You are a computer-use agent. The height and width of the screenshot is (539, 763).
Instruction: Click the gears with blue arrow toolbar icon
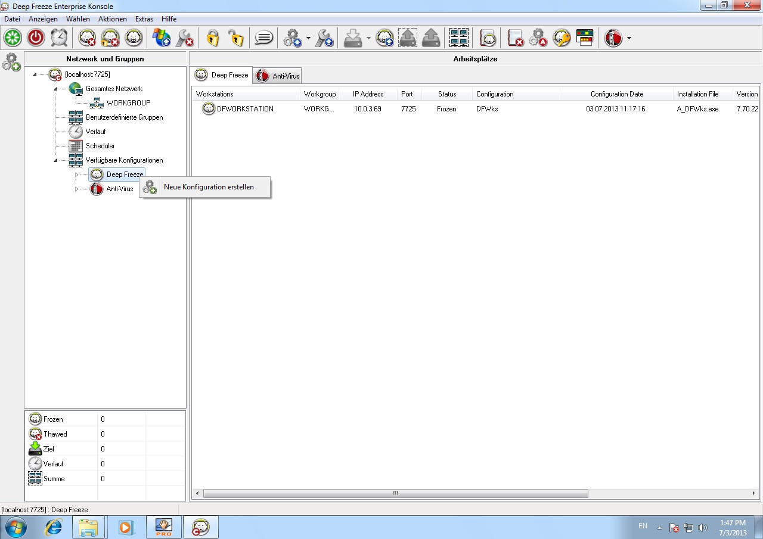[x=293, y=38]
